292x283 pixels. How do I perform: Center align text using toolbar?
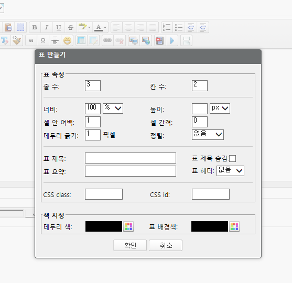click(128, 27)
